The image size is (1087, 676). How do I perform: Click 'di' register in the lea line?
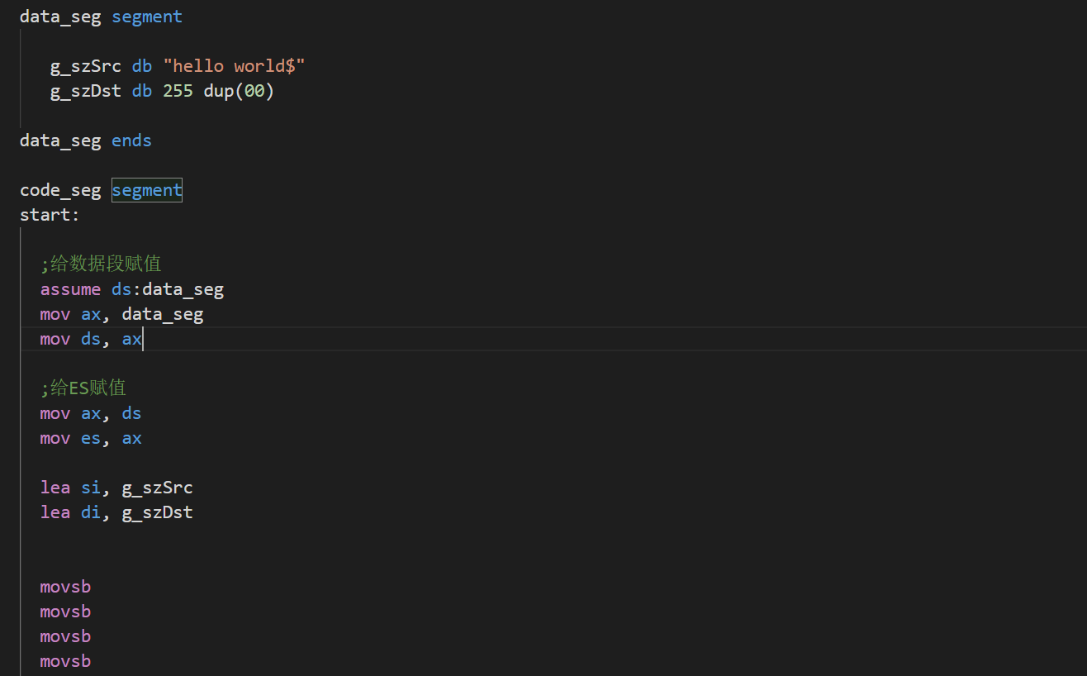coord(91,512)
